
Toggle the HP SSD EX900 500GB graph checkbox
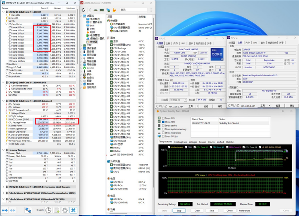click(x=259, y=147)
